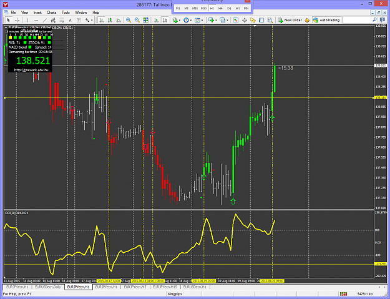This screenshot has height=299, width=390.
Task: Choose the text label tool
Action: pos(79,20)
